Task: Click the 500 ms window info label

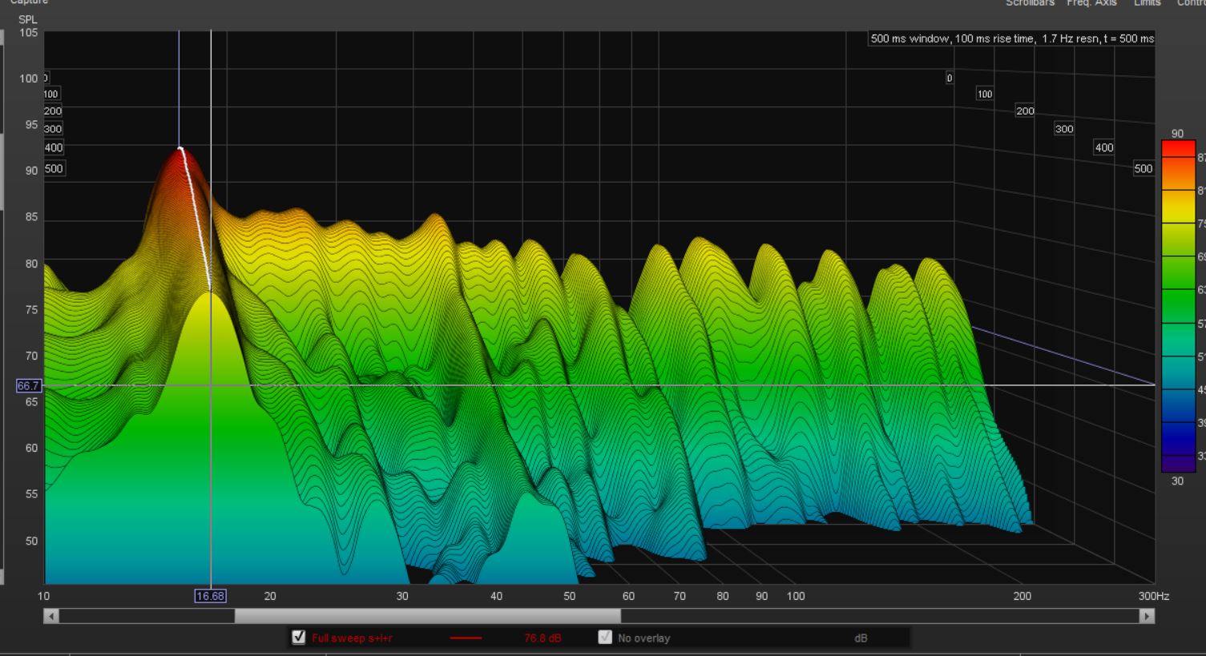Action: tap(1012, 38)
